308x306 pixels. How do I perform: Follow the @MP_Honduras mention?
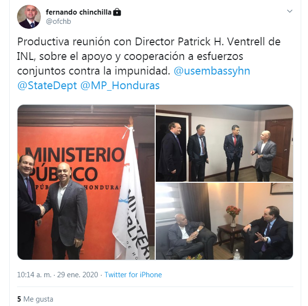pyautogui.click(x=120, y=86)
